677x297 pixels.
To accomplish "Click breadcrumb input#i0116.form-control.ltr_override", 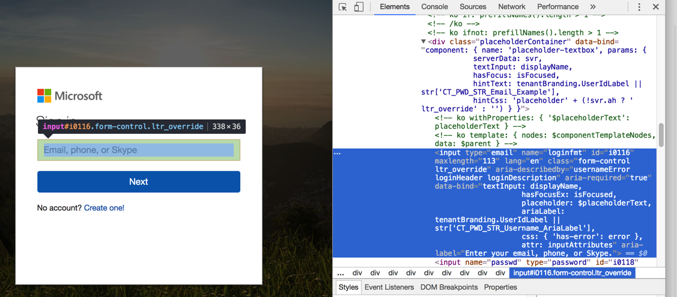I will coord(572,273).
